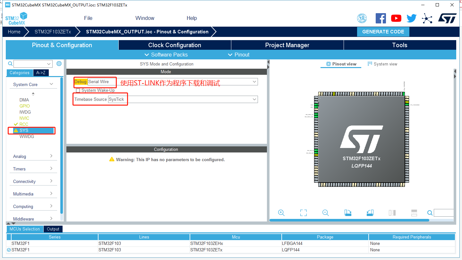Image resolution: width=462 pixels, height=260 pixels.
Task: Enable the System Wake-Up checkbox
Action: click(78, 91)
